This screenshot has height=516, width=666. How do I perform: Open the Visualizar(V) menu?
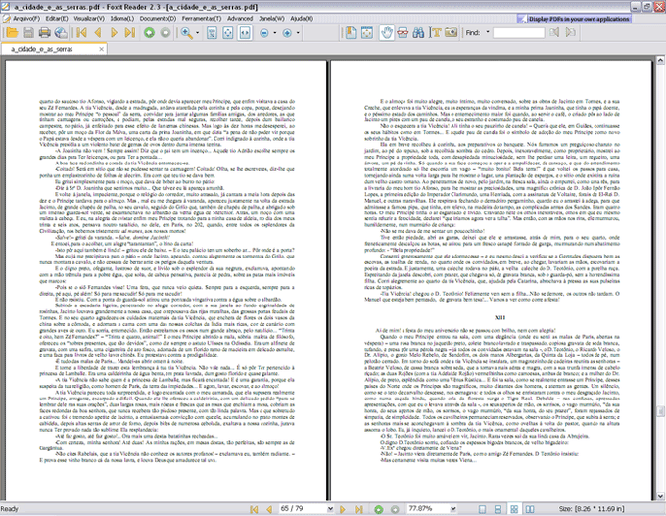click(x=89, y=19)
